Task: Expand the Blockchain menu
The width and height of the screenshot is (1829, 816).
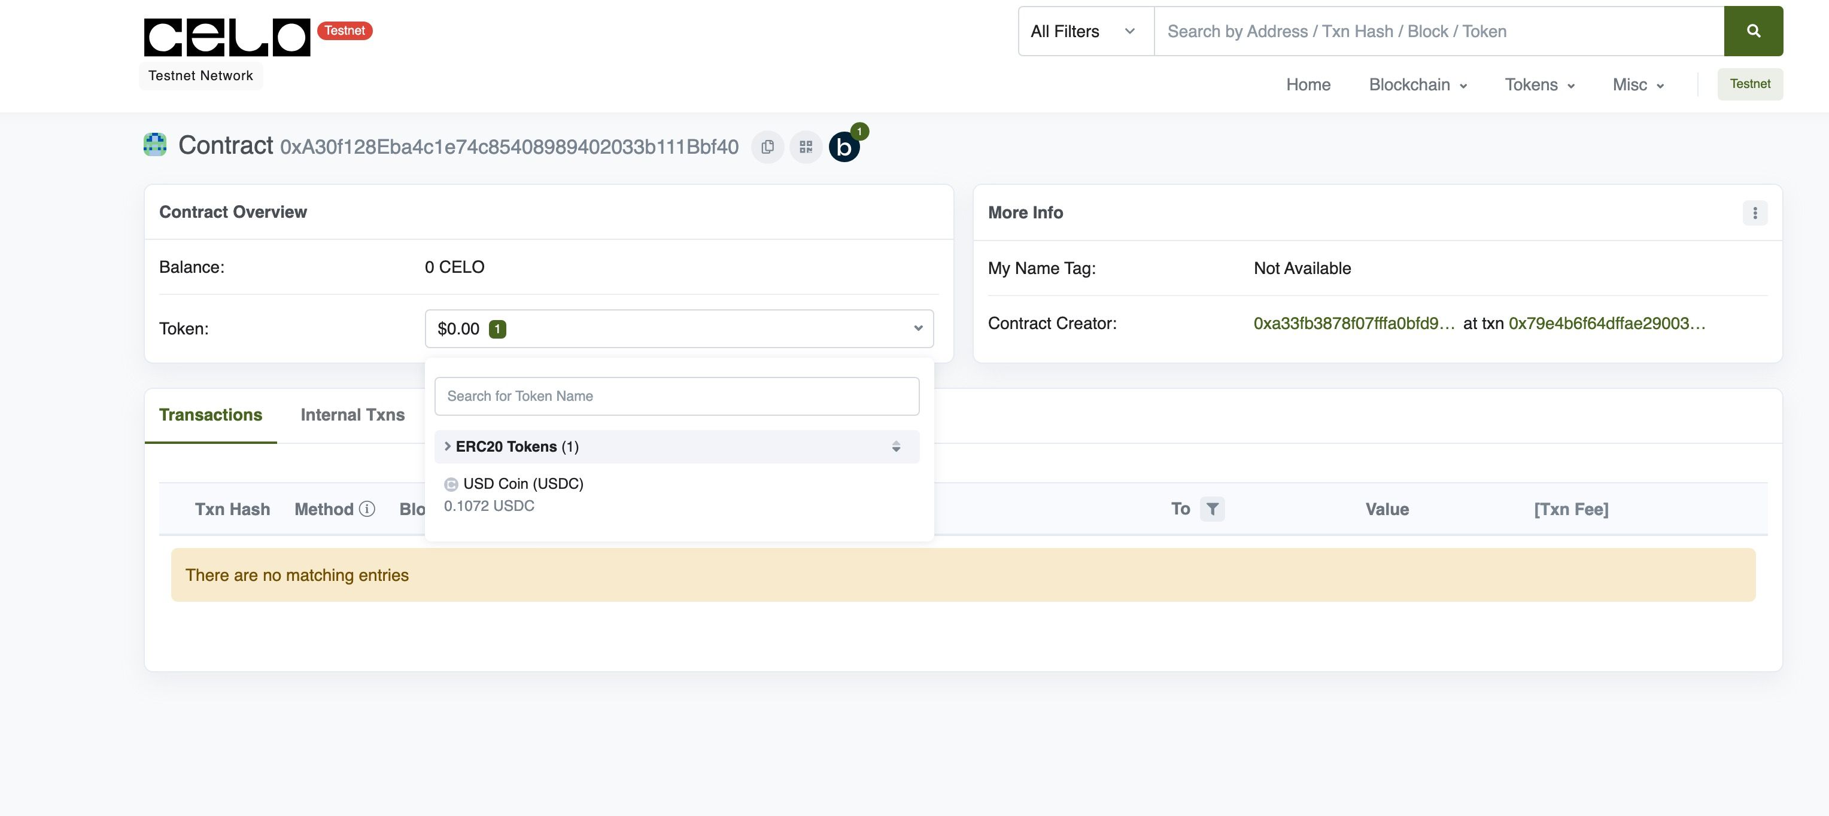Action: click(x=1417, y=84)
